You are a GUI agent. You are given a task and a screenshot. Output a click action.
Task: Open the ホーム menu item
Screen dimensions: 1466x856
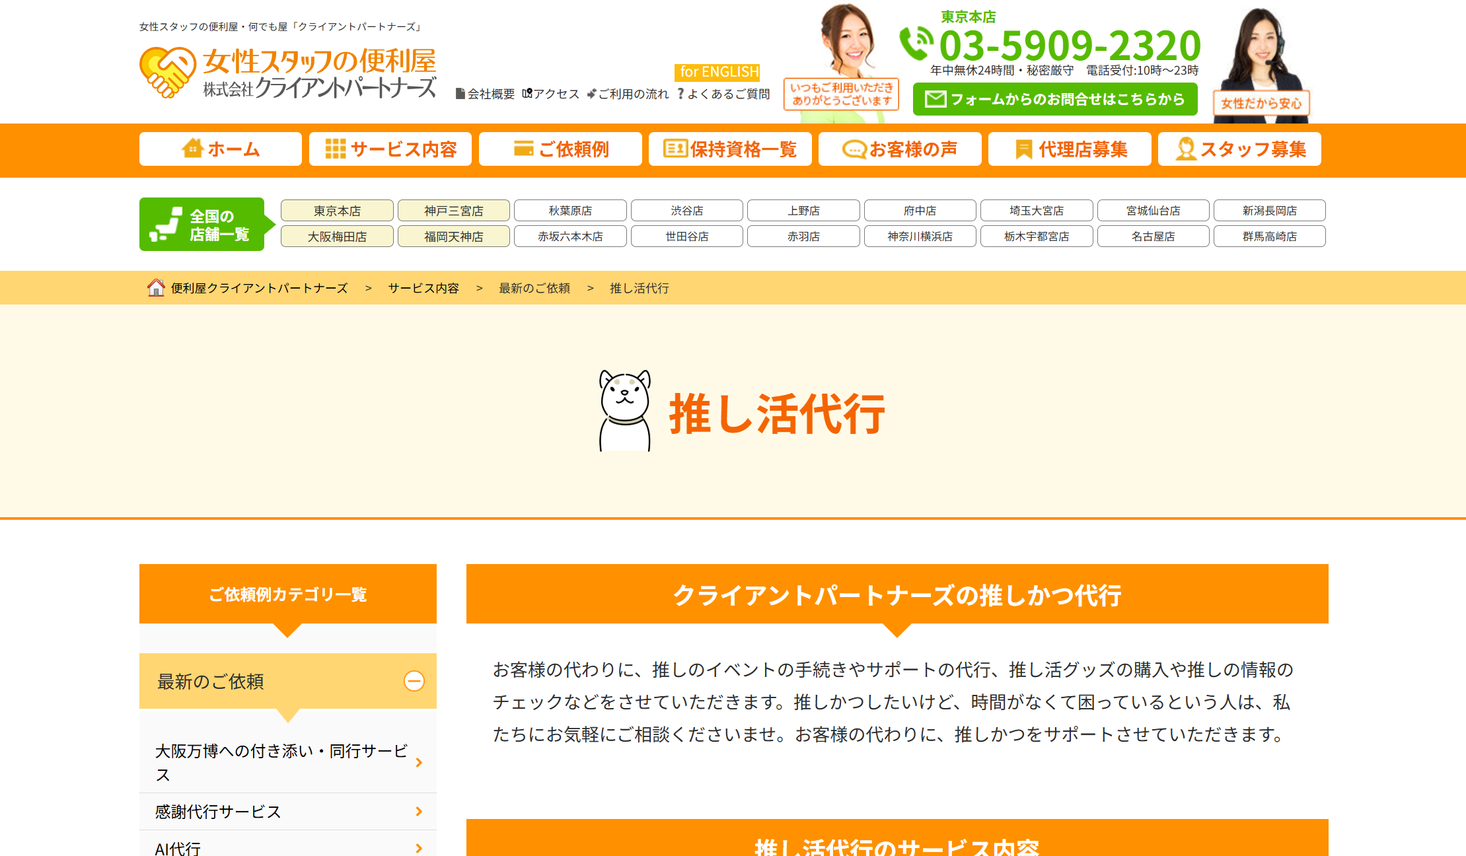click(221, 149)
